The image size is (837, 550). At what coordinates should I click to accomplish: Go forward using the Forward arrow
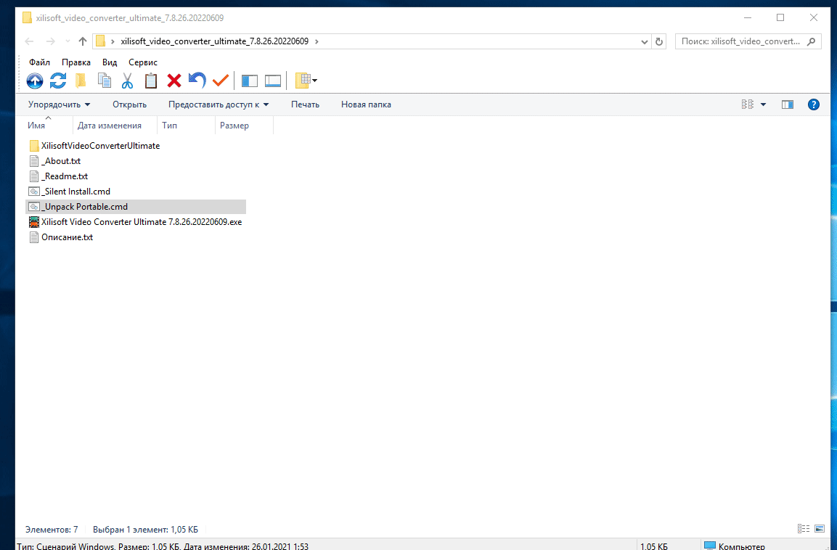50,41
